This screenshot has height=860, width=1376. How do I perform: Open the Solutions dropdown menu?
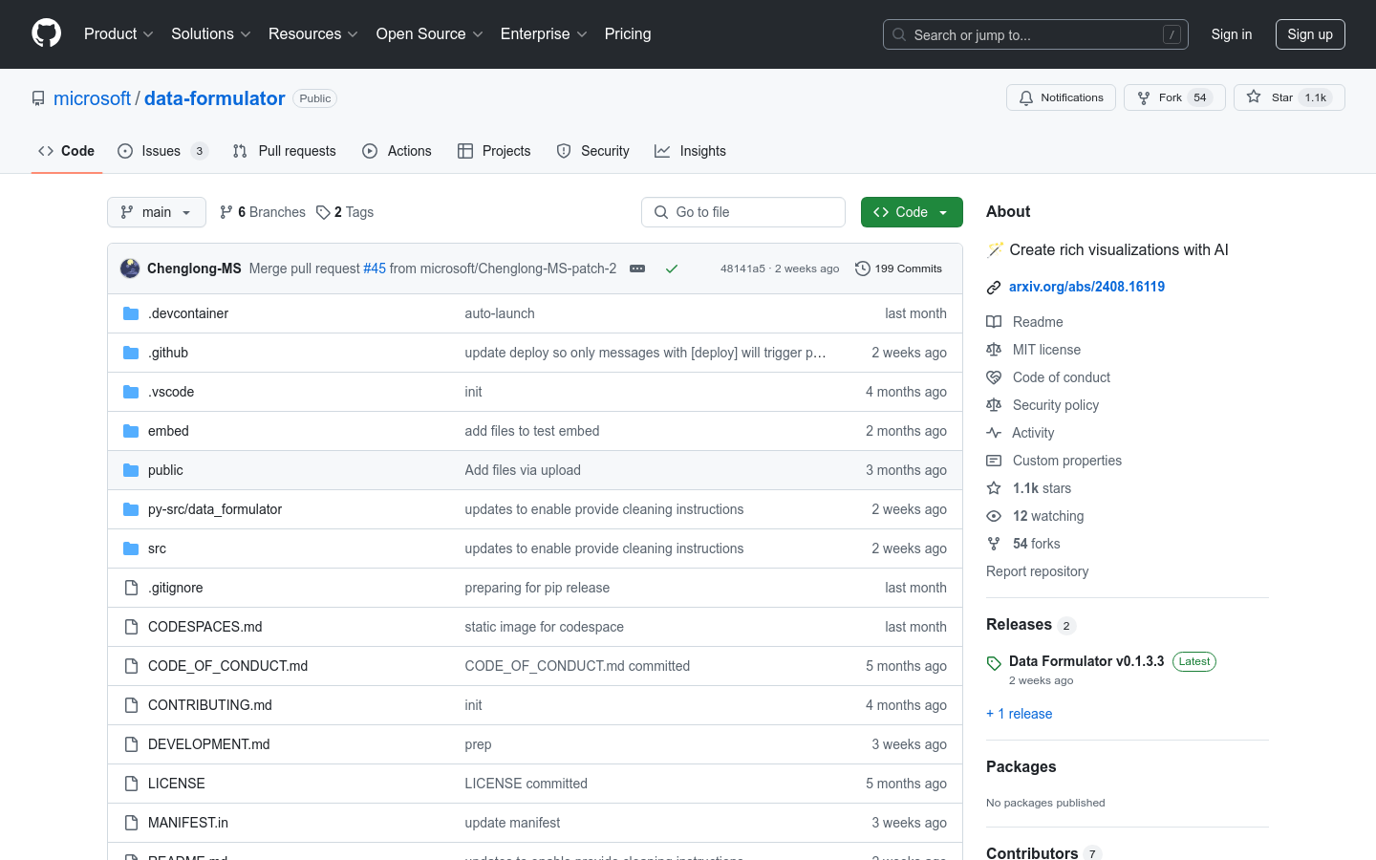click(211, 33)
